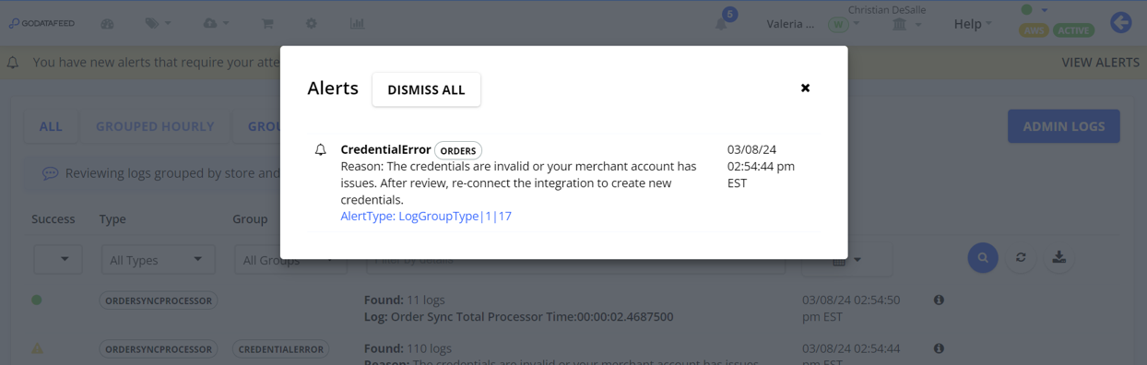Viewport: 1147px width, 365px height.
Task: Open the All Types dropdown
Action: pyautogui.click(x=158, y=260)
